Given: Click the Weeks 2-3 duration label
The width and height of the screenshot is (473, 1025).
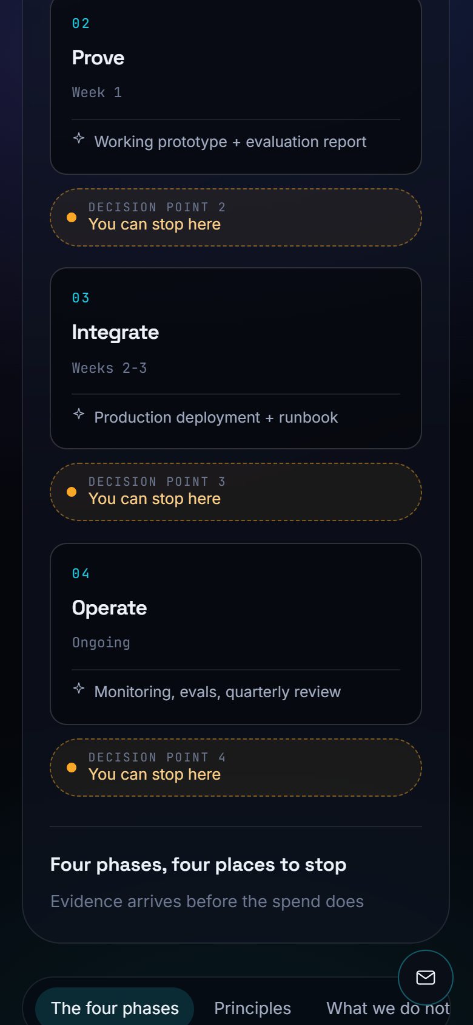Looking at the screenshot, I should pos(109,368).
